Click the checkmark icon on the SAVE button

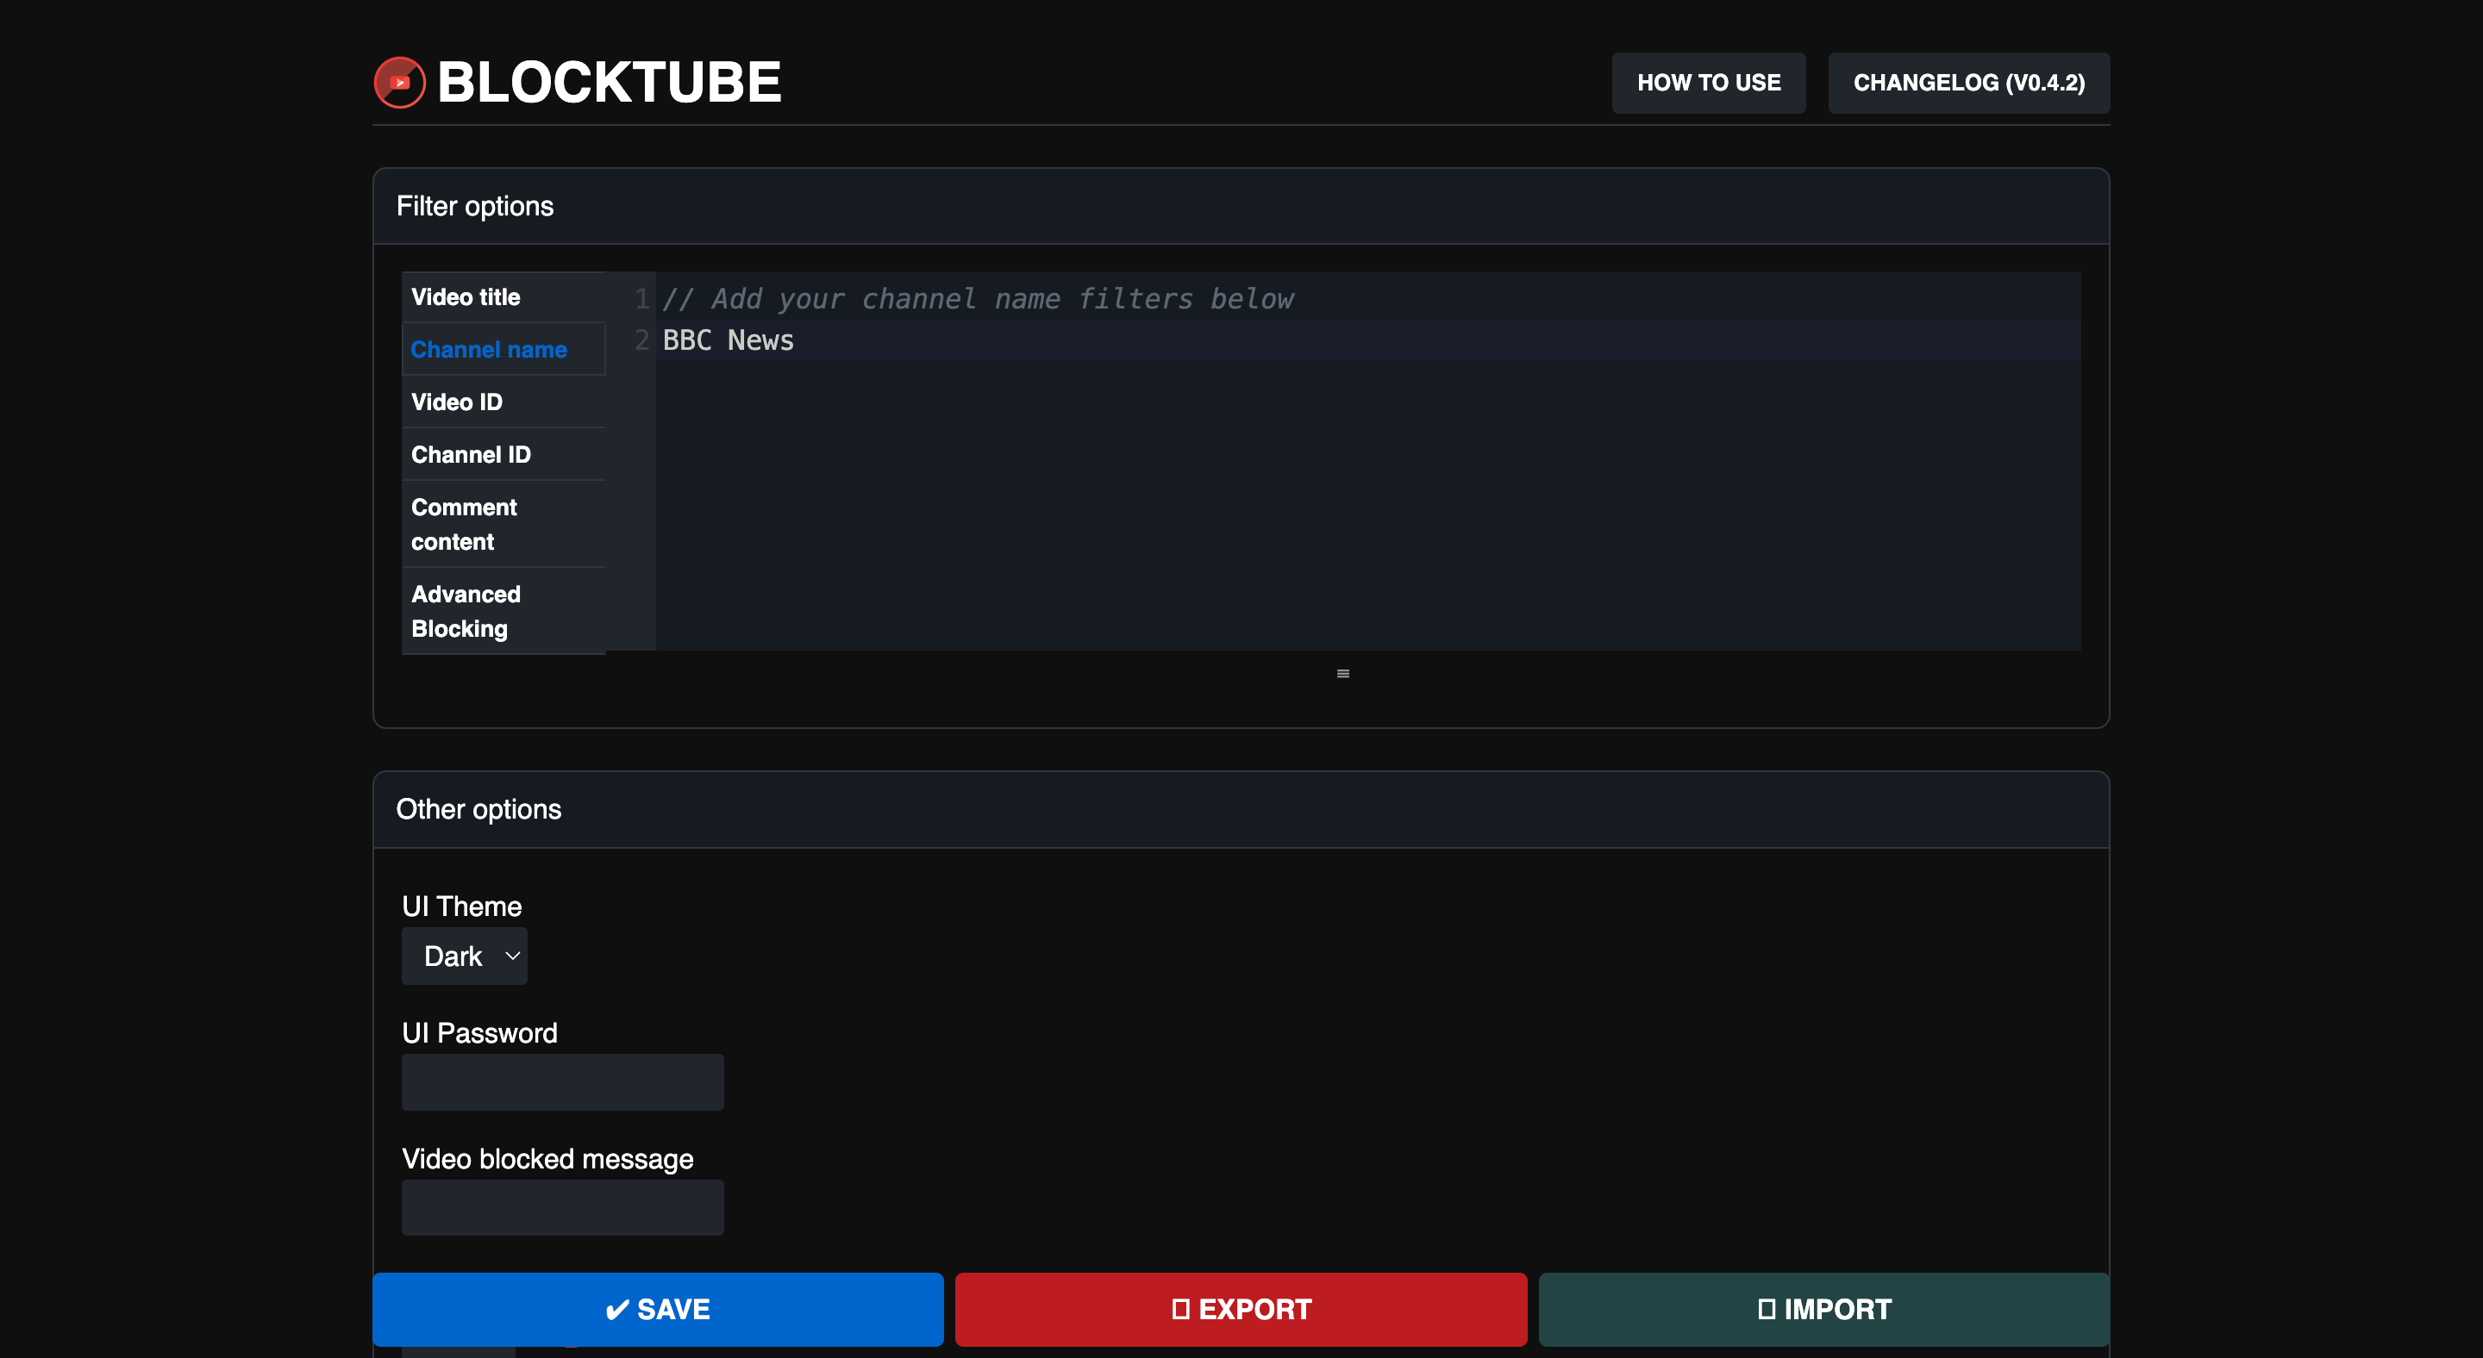(617, 1309)
